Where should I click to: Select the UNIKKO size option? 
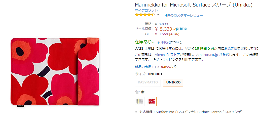coord(173,82)
